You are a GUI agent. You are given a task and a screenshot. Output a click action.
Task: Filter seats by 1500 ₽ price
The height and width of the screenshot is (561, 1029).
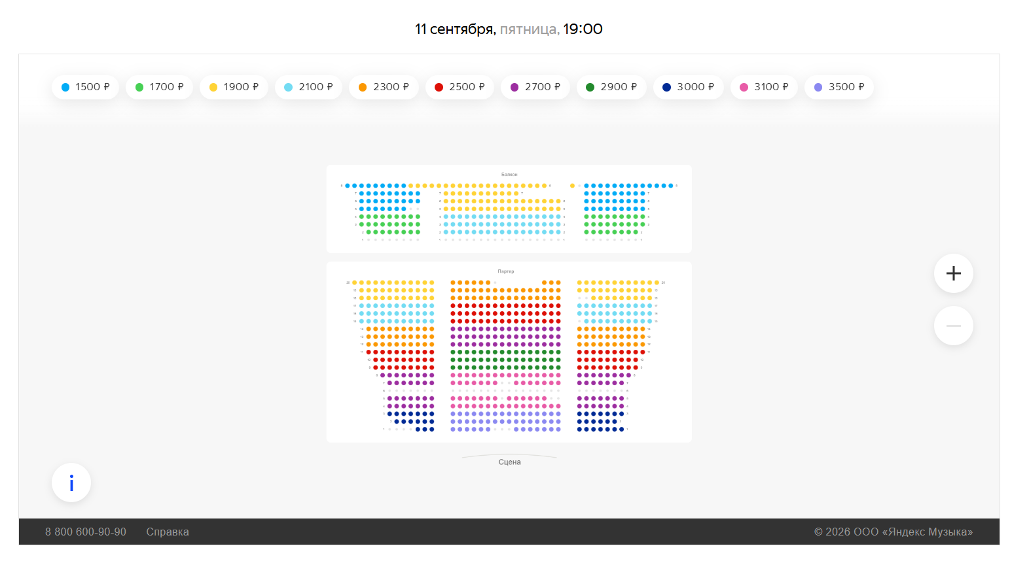[x=85, y=87]
